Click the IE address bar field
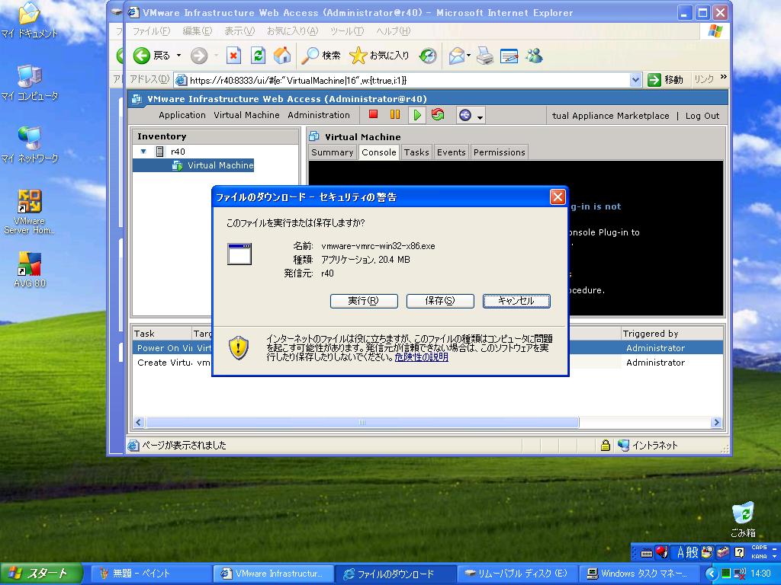 [x=402, y=80]
